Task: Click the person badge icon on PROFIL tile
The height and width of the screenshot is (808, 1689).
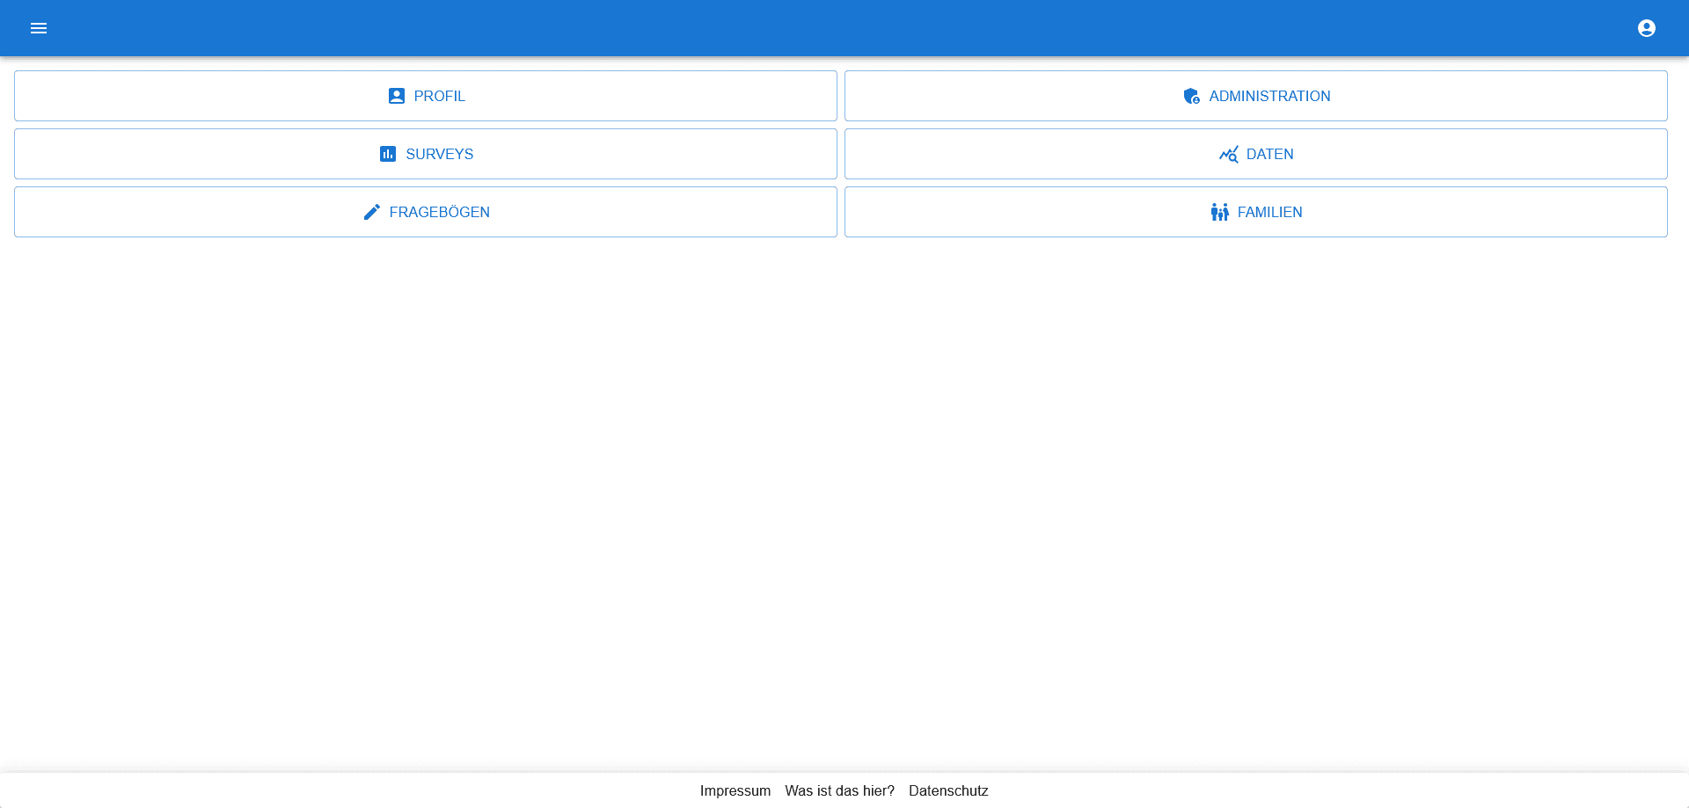Action: coord(396,96)
